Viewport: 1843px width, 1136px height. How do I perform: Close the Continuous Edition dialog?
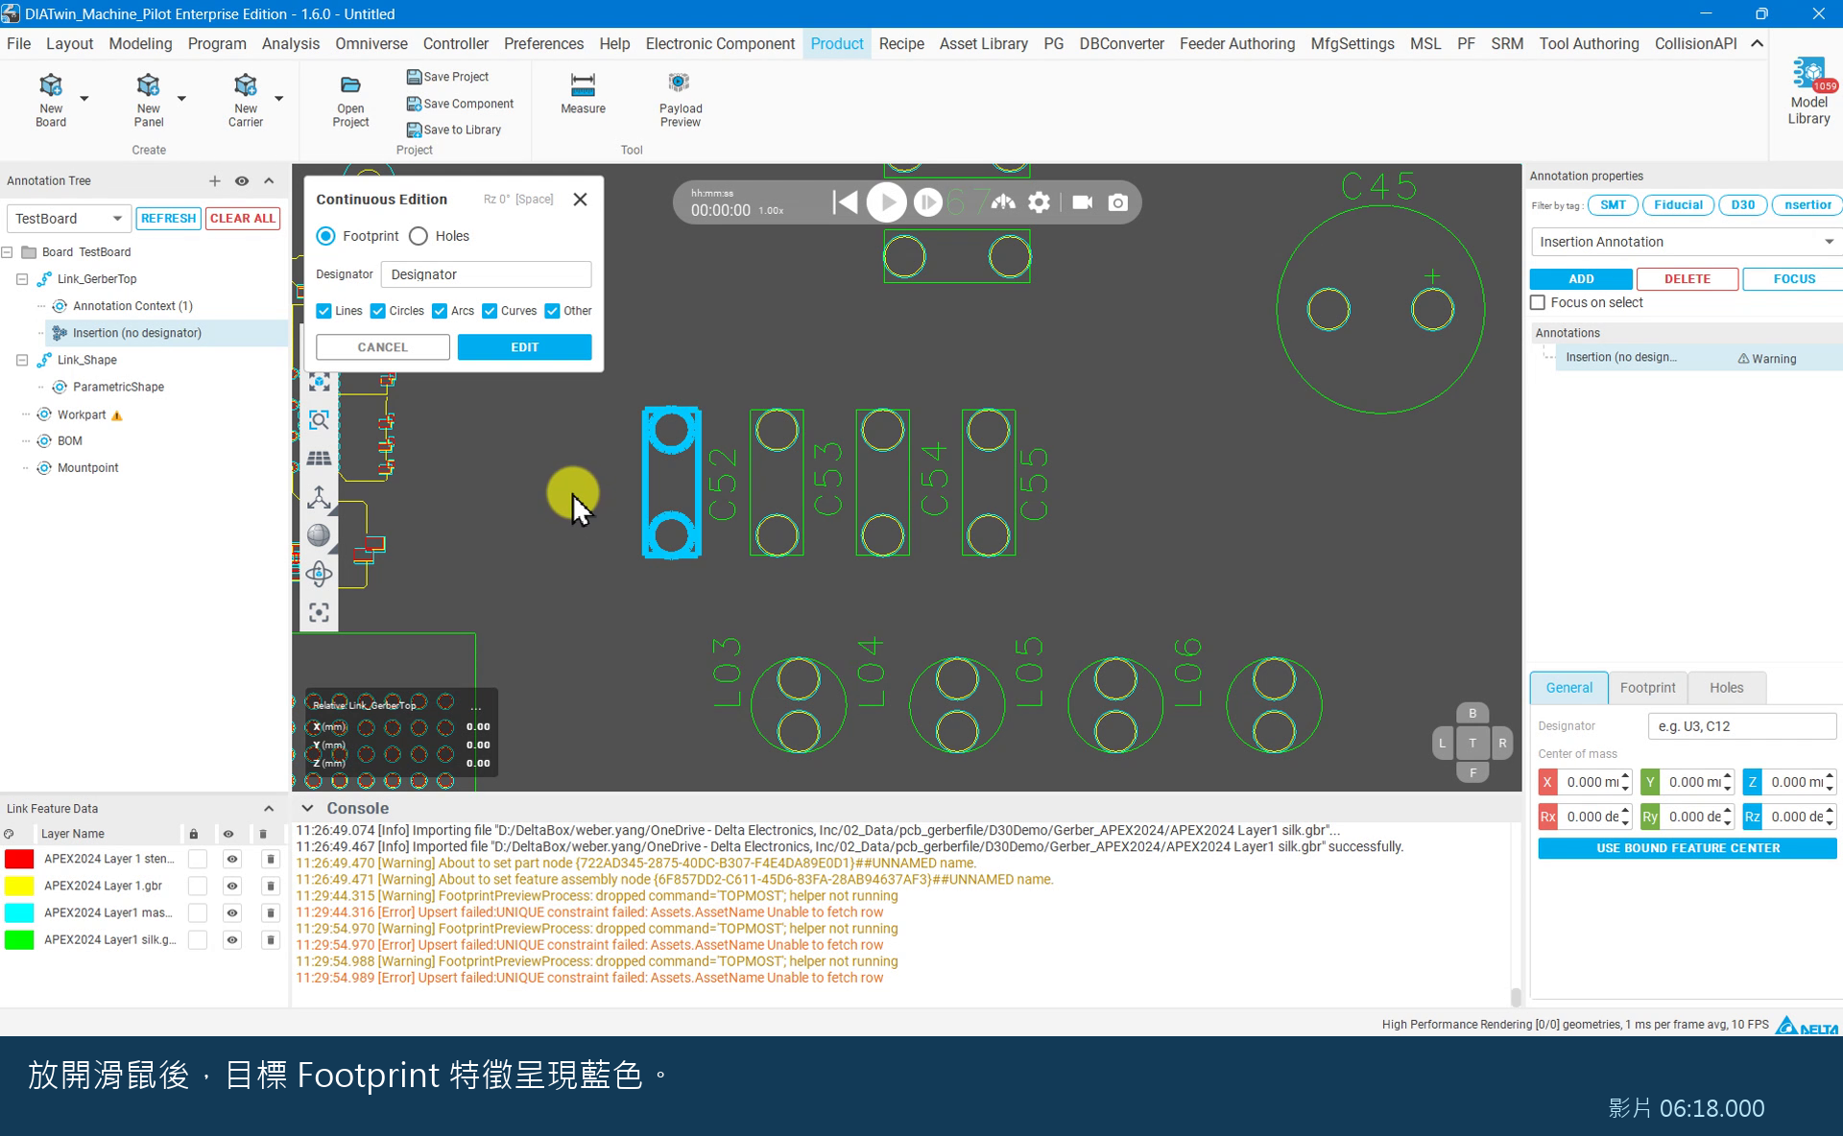(x=580, y=200)
